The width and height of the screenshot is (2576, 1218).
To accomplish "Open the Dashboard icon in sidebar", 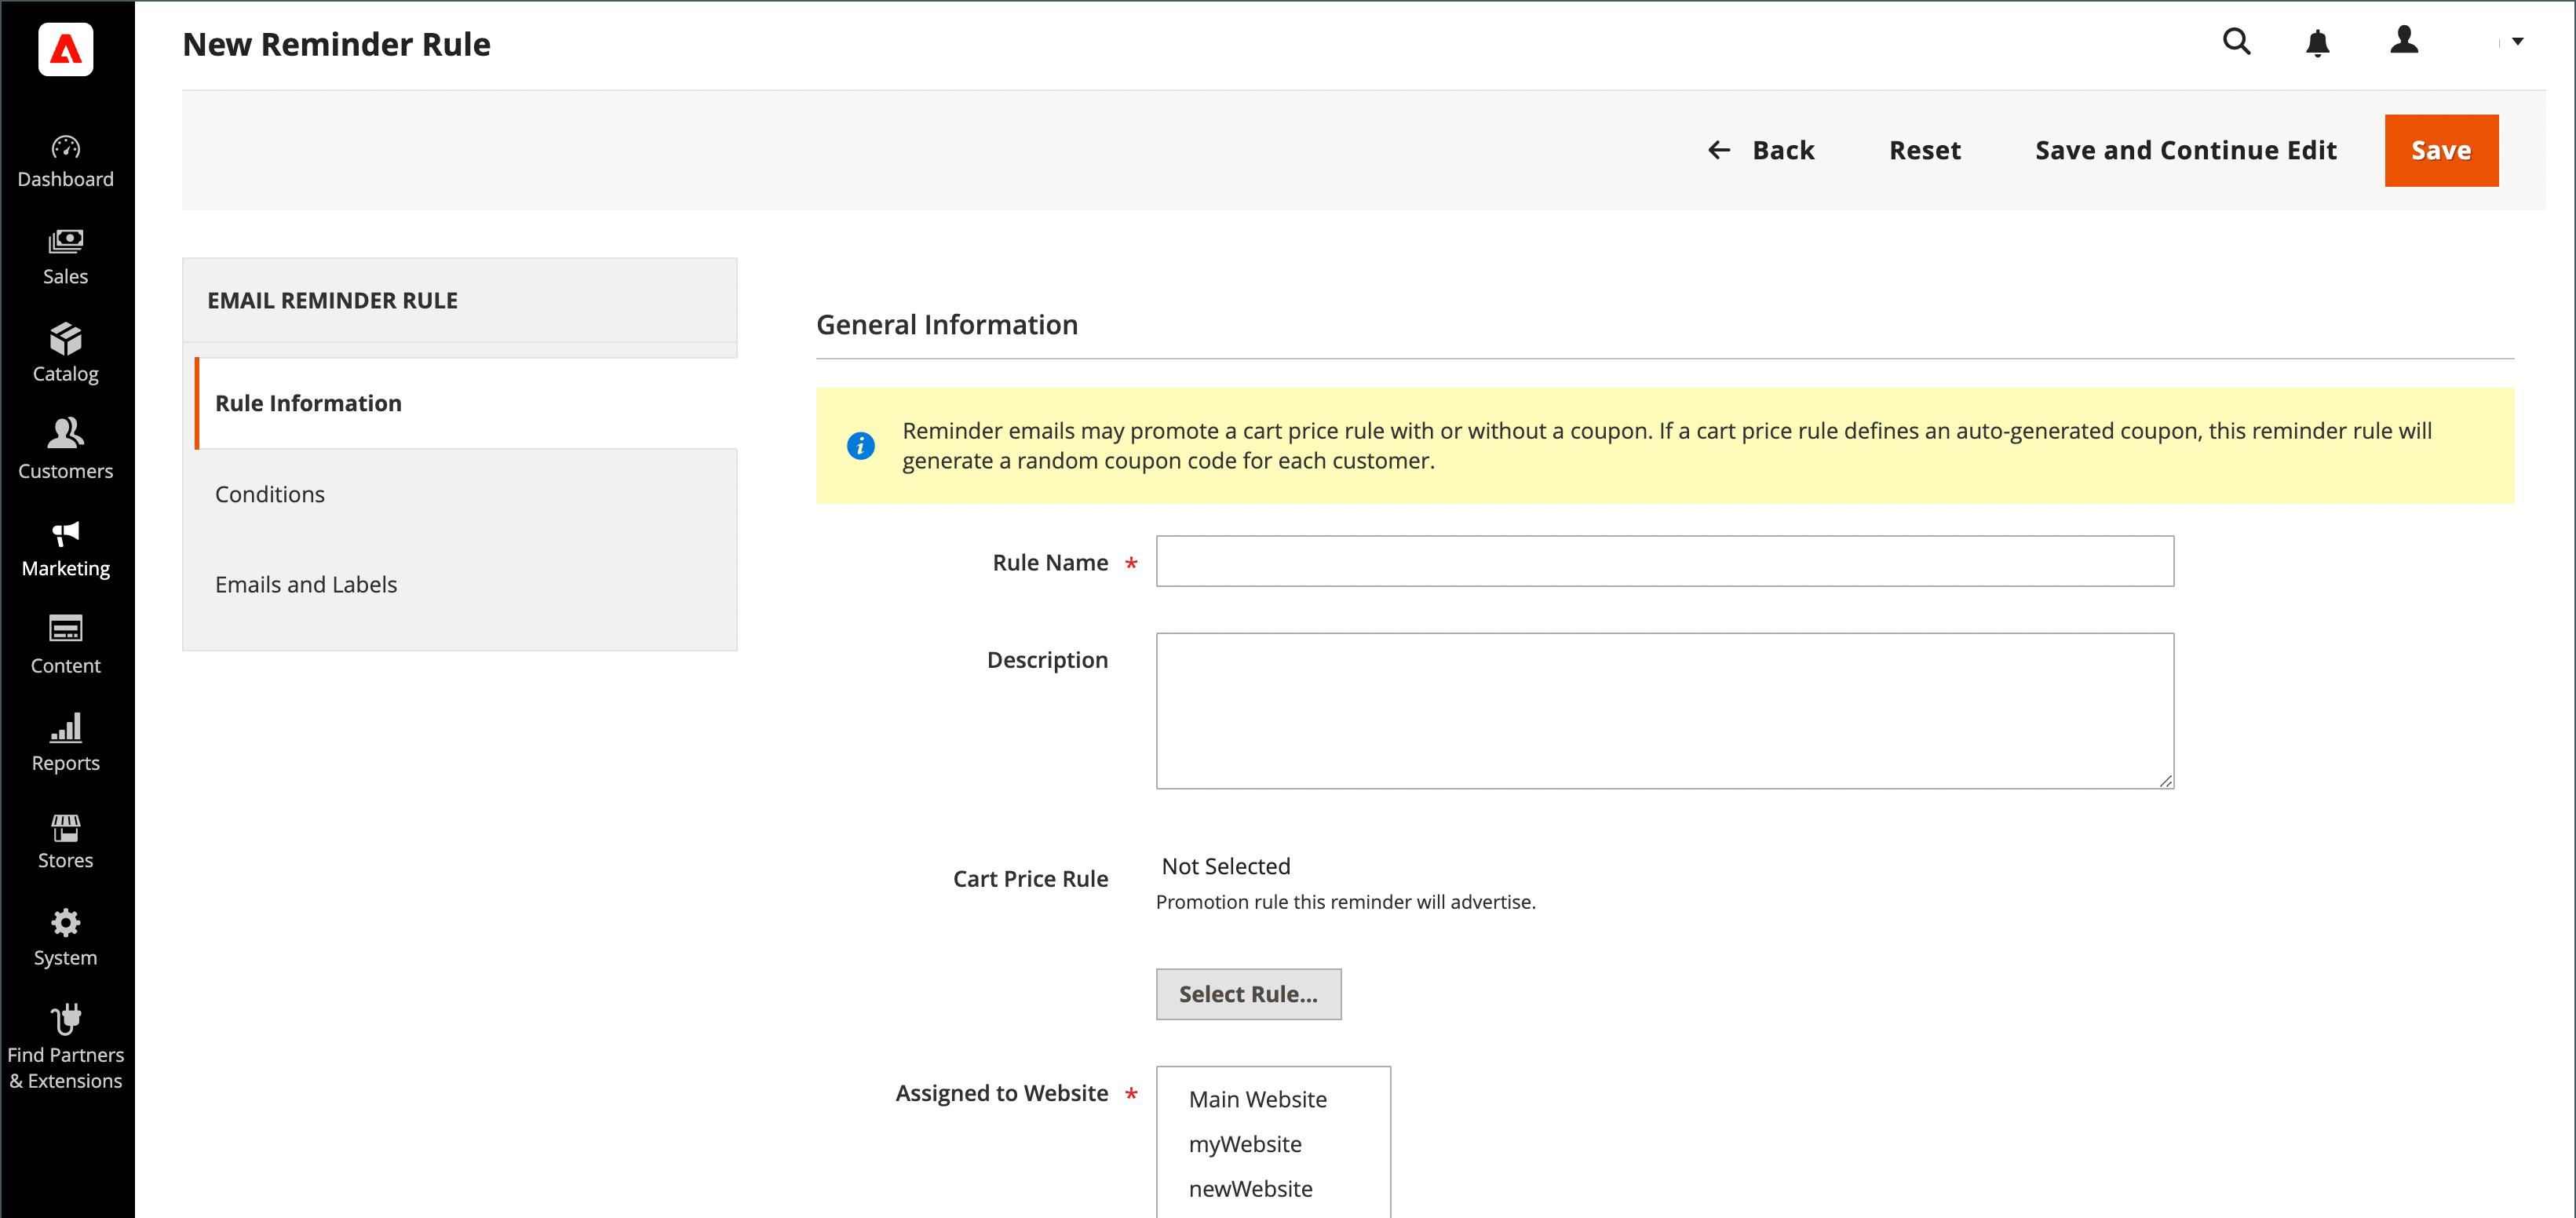I will coord(65,147).
